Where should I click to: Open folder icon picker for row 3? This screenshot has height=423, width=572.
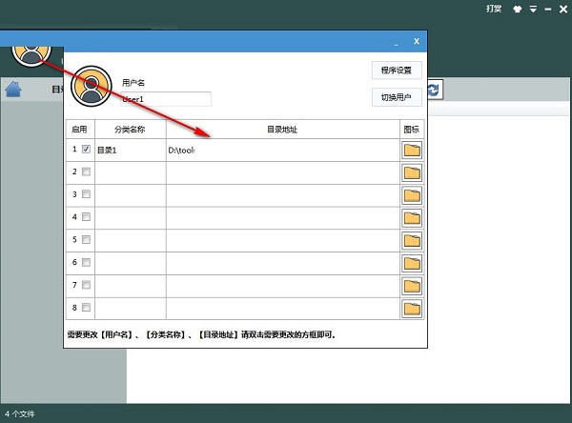pyautogui.click(x=412, y=195)
